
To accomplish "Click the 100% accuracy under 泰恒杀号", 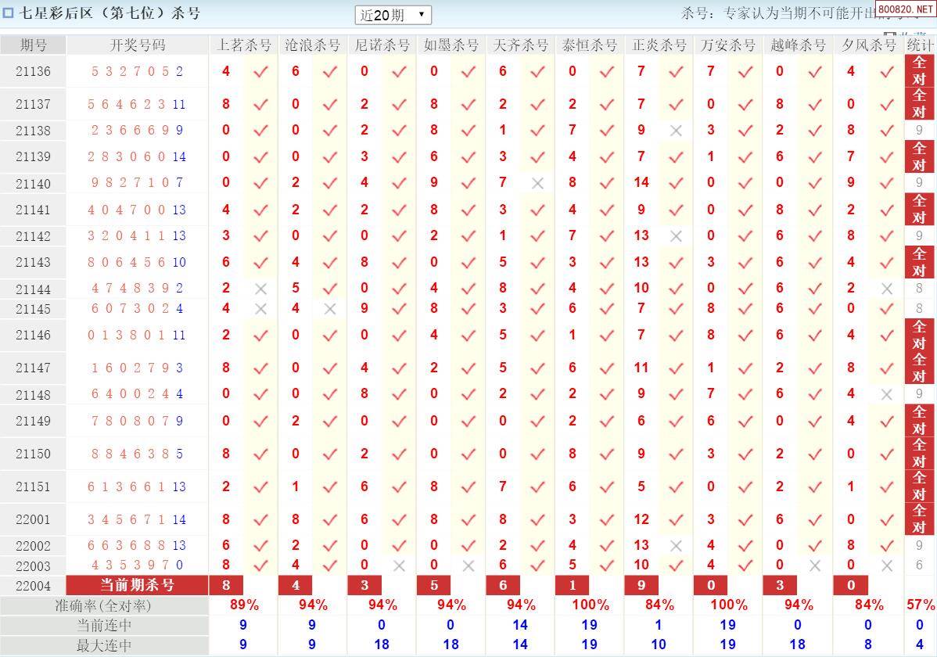I will click(x=591, y=605).
